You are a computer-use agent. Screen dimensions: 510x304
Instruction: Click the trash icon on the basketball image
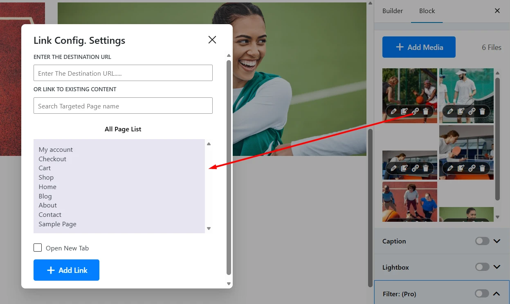pos(426,111)
